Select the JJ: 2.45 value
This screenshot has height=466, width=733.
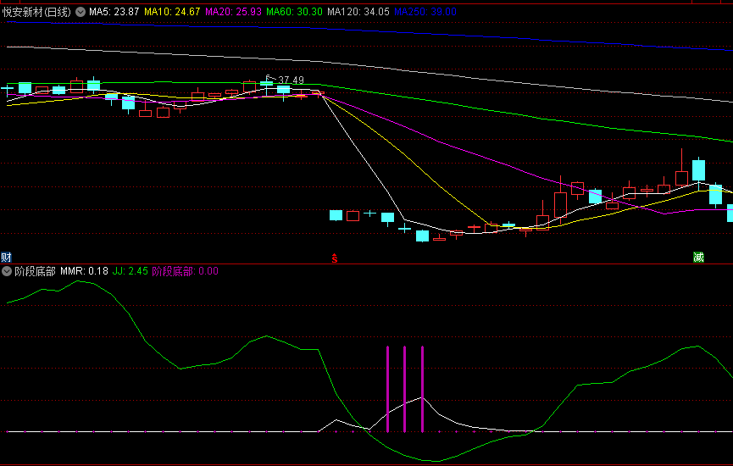[x=130, y=271]
